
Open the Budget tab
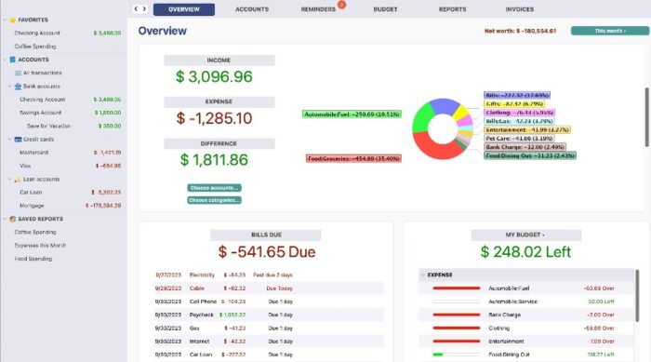click(x=385, y=9)
